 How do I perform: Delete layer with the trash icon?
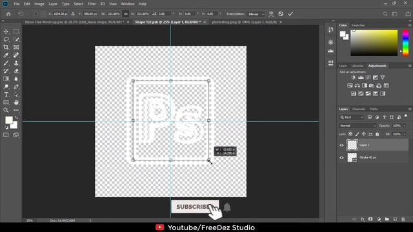(403, 219)
